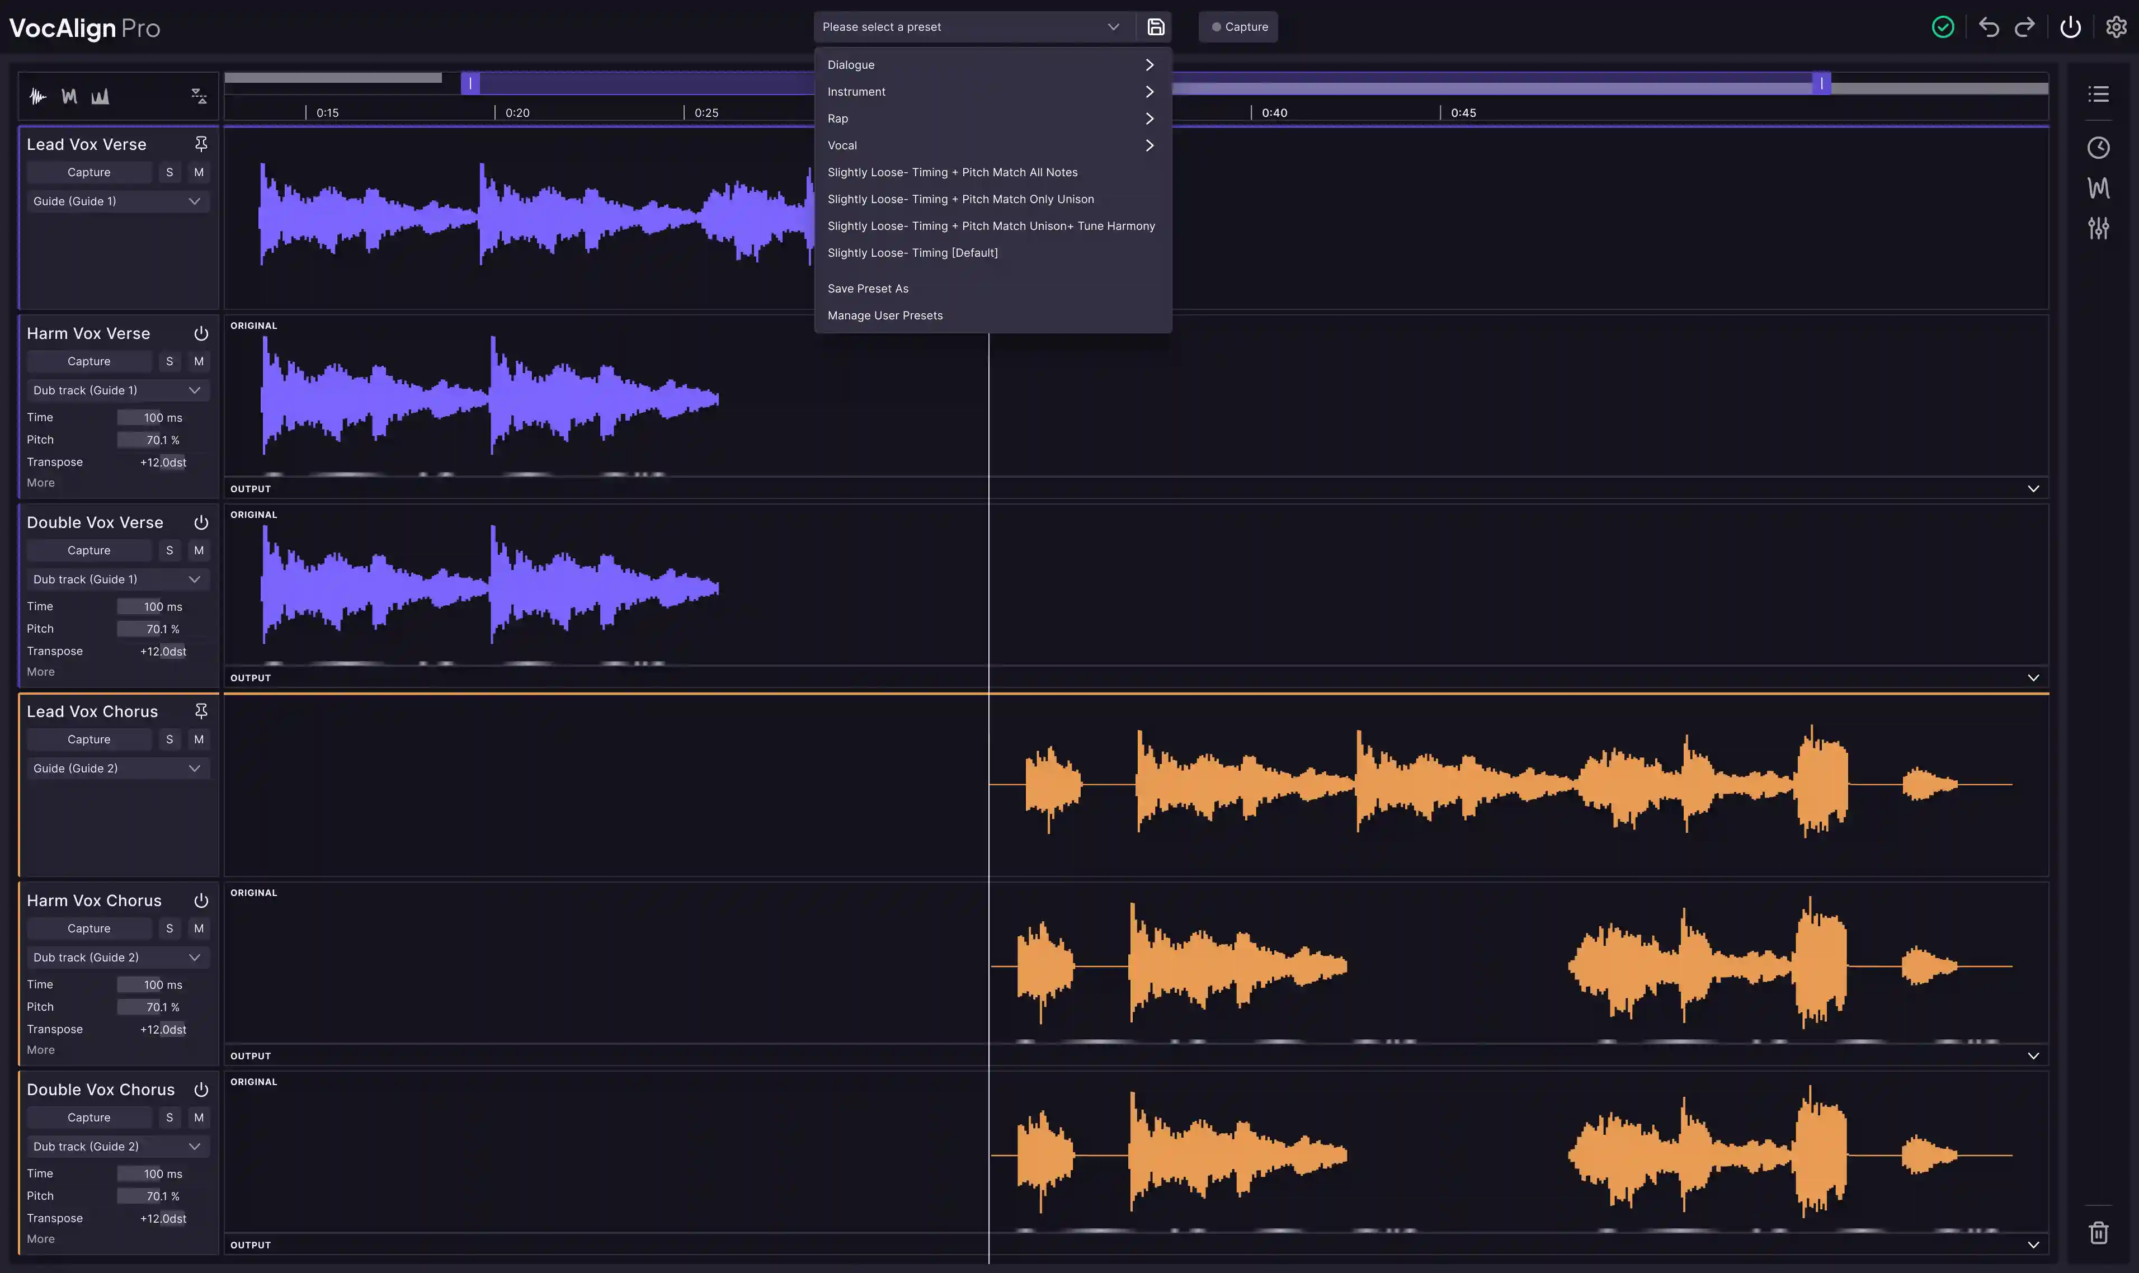Click the pin icon on Lead Vox Verse

point(201,143)
